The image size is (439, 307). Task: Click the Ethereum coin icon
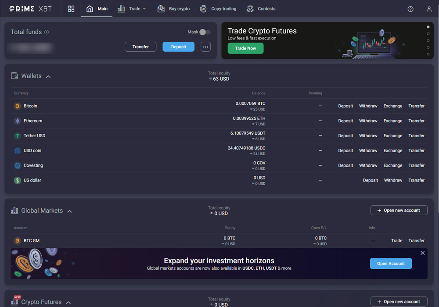pyautogui.click(x=18, y=121)
